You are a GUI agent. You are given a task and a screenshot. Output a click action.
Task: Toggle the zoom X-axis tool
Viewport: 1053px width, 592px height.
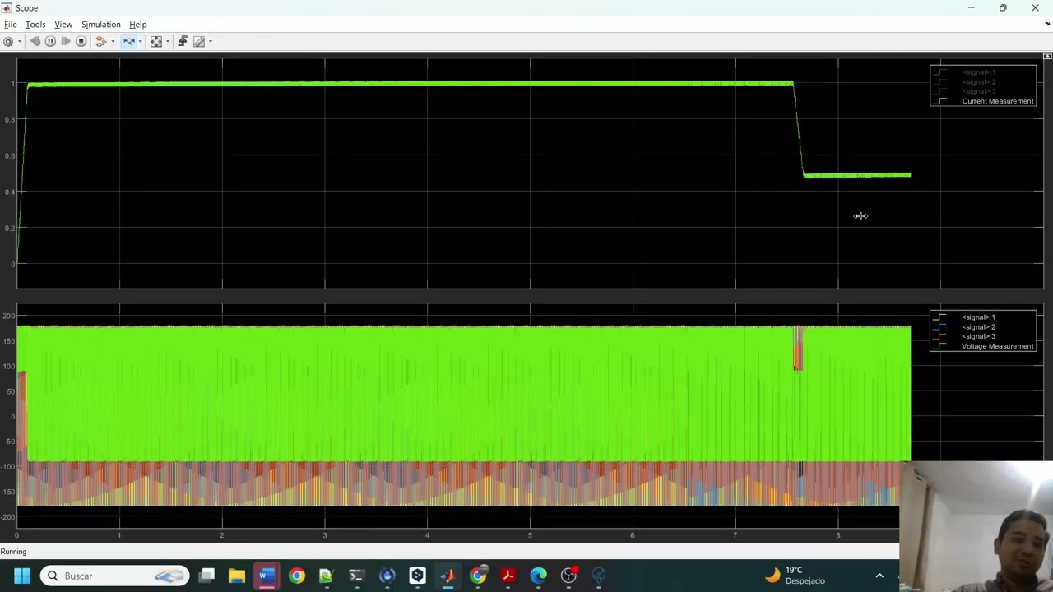[129, 41]
